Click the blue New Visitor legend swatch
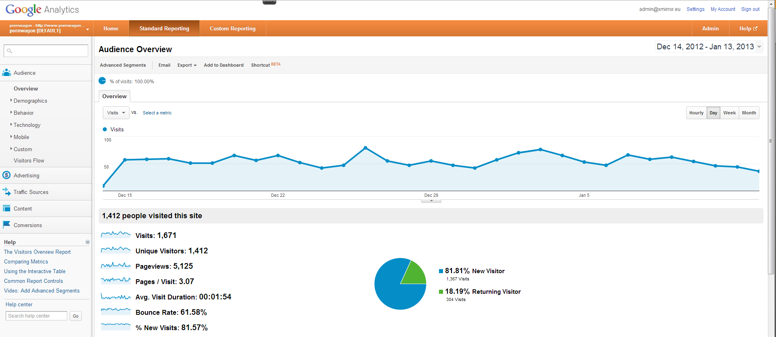 [441, 271]
